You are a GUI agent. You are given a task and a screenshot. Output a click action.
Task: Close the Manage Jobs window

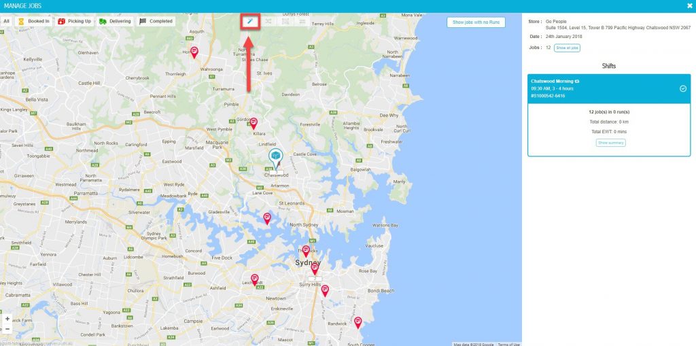(689, 5)
